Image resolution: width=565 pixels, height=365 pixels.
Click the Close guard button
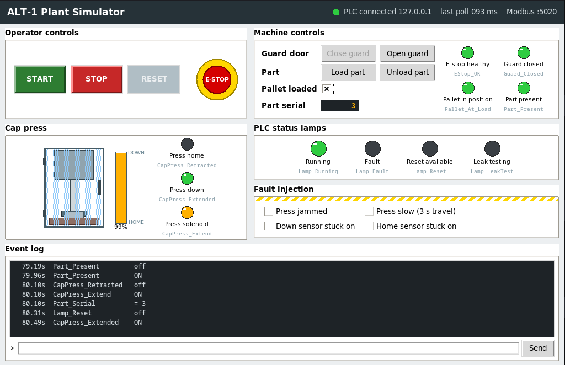point(348,53)
